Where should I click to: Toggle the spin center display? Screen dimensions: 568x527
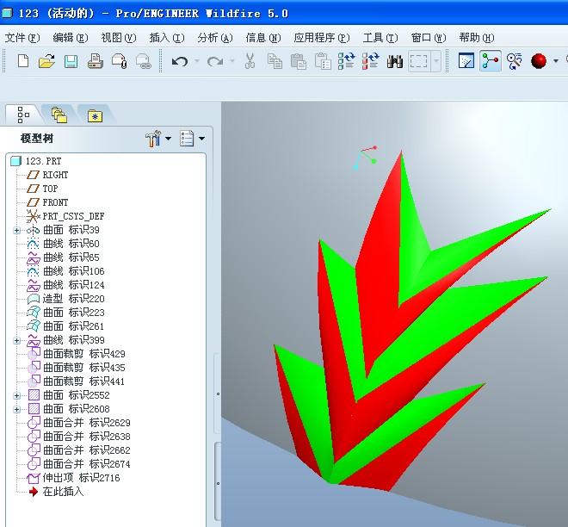[x=491, y=61]
